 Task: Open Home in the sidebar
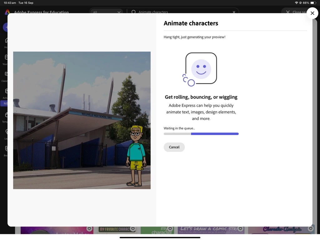6,43
